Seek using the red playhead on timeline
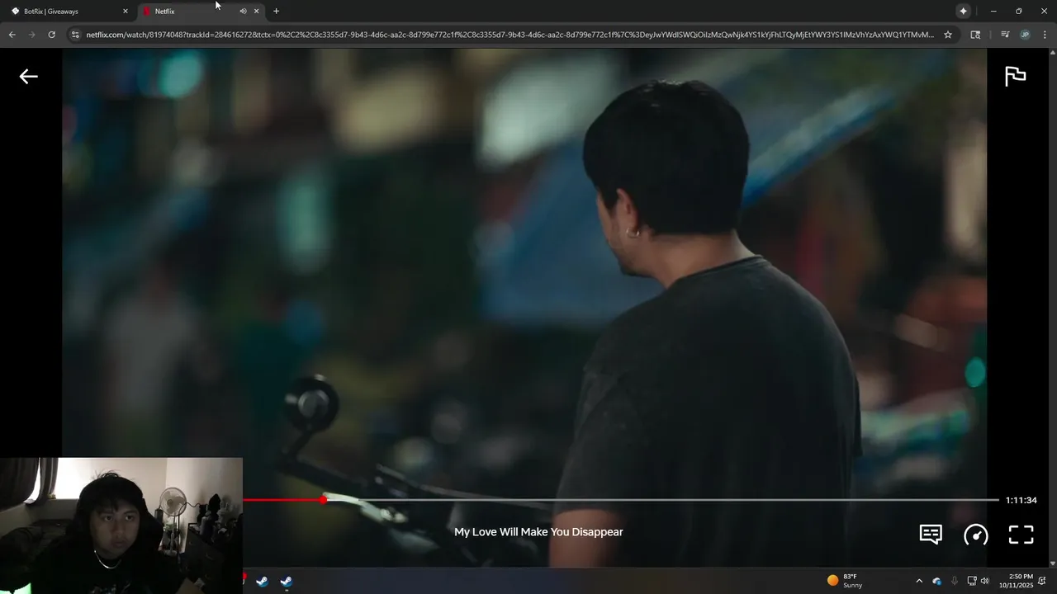 [x=323, y=499]
